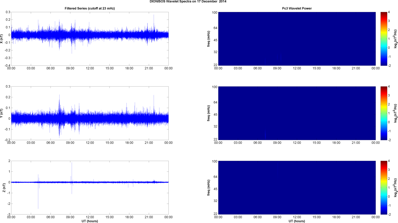The height and width of the screenshot is (223, 398).
Task: Click the 03:00 tick label under the Z wavelet spectrum
Action: click(238, 217)
